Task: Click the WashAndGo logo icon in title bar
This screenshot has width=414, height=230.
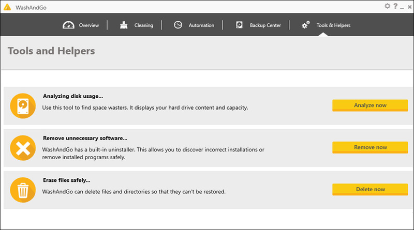Action: [7, 7]
